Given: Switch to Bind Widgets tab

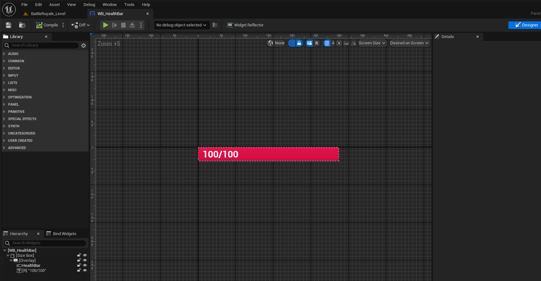Looking at the screenshot, I should (x=62, y=234).
